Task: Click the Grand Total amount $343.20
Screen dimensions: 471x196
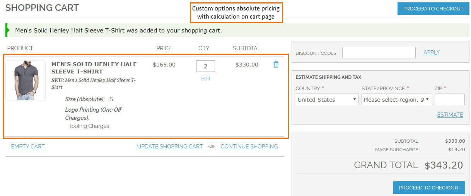Action: (444, 165)
